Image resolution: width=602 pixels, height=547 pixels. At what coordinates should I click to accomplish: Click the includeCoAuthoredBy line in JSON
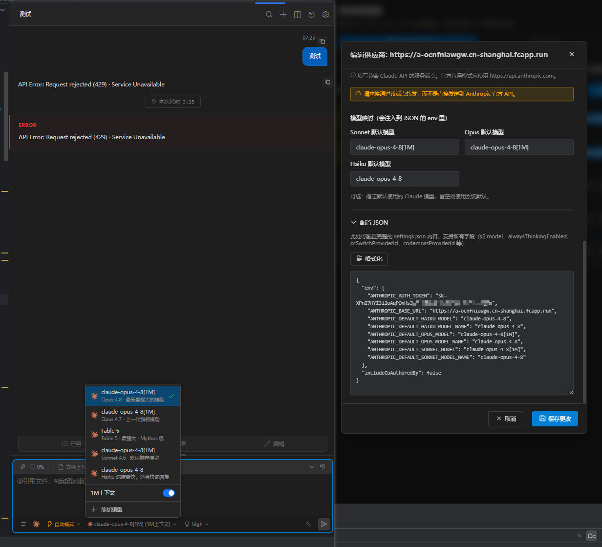point(401,373)
